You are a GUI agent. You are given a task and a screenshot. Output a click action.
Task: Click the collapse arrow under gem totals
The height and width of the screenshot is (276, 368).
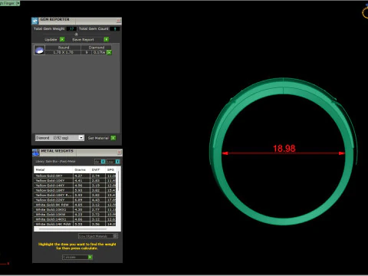pos(76,34)
